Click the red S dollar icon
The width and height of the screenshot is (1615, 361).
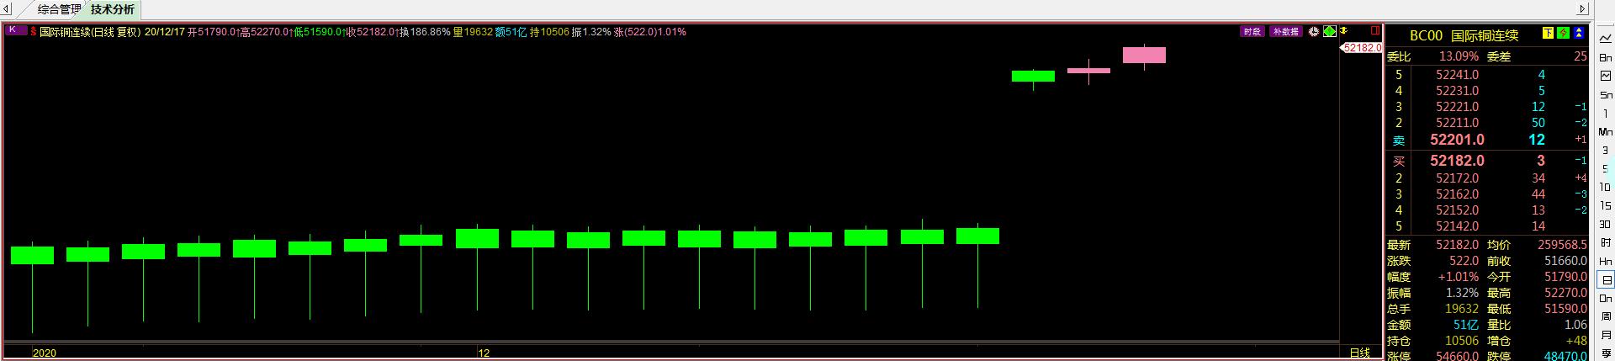tap(33, 32)
